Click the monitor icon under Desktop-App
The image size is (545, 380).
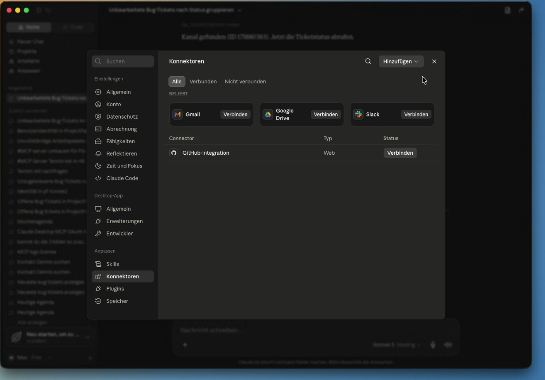98,209
